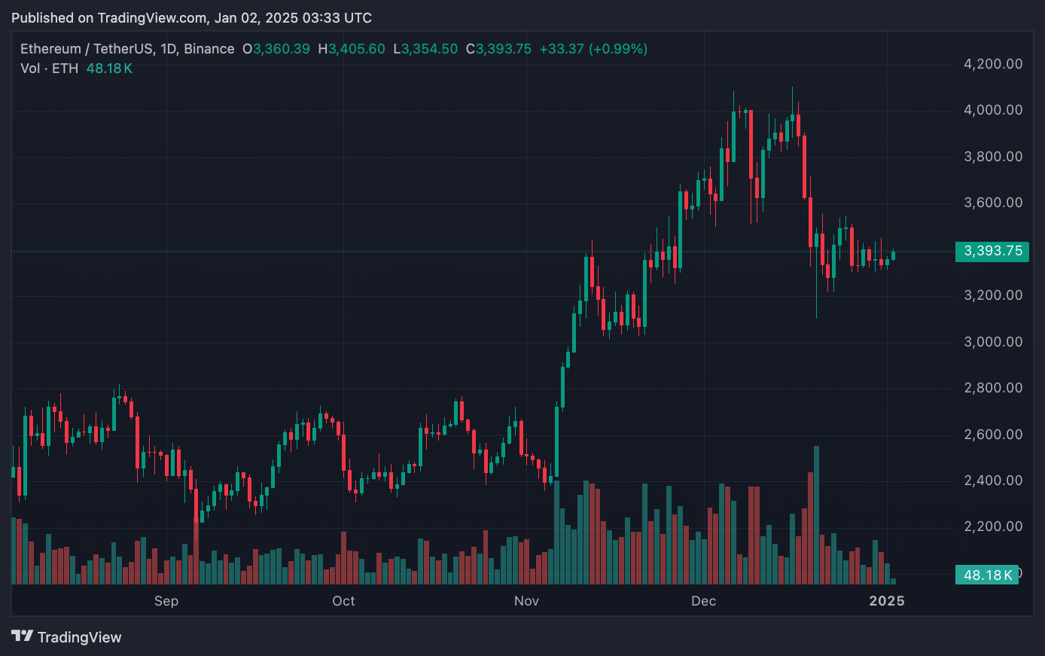Viewport: 1045px width, 656px height.
Task: Click the green 3,393.75 current price tag
Action: click(x=992, y=251)
